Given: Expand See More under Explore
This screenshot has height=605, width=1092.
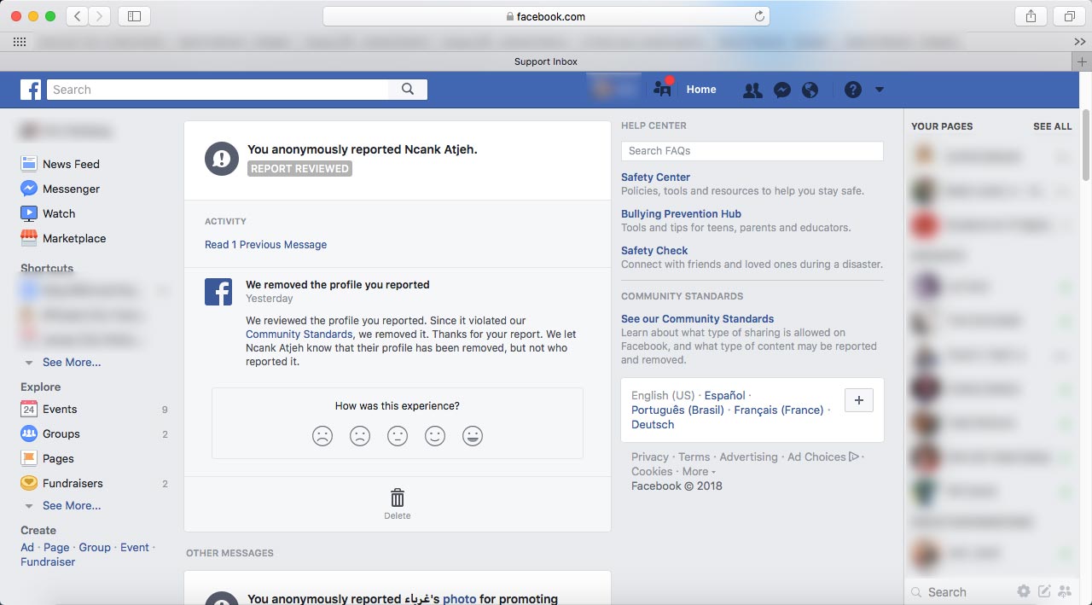Looking at the screenshot, I should 71,505.
